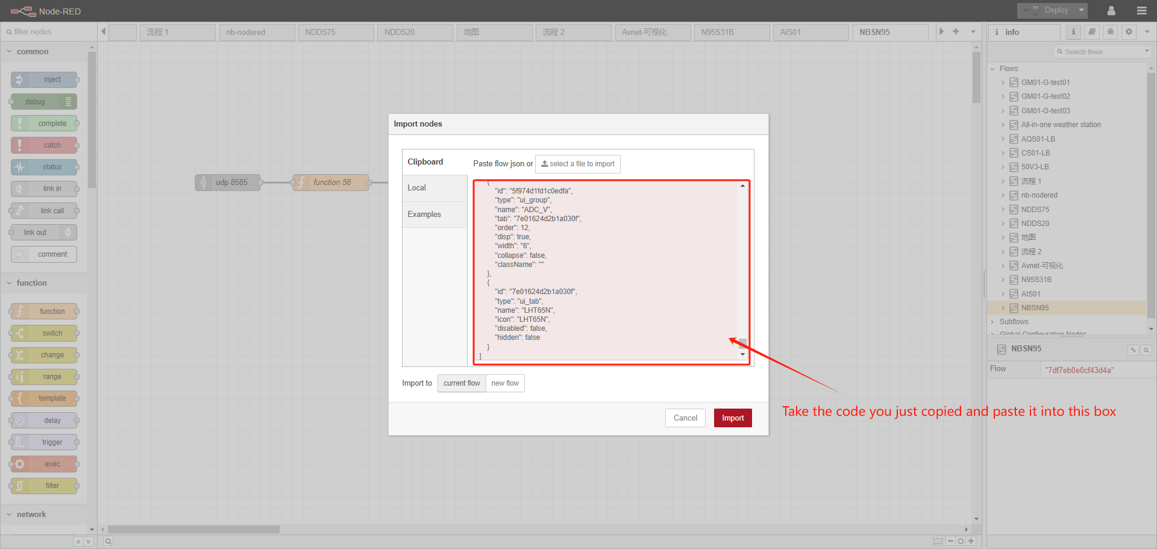This screenshot has width=1157, height=549.
Task: Click the NBSN95 copy link icon
Action: pos(1133,350)
